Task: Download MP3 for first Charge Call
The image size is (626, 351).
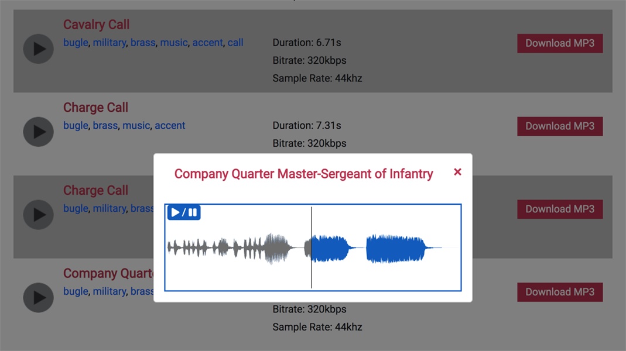Action: pos(559,126)
